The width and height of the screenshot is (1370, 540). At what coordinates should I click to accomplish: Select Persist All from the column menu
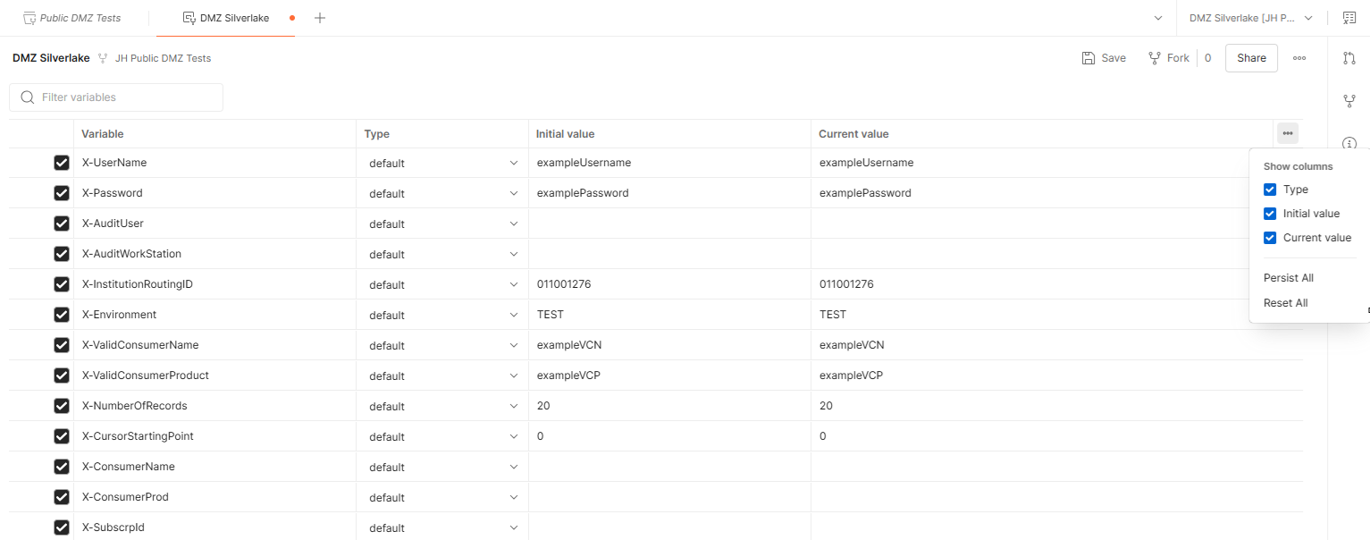(x=1288, y=277)
